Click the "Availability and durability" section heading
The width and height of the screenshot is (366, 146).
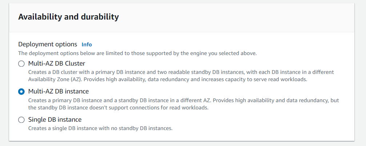[68, 17]
